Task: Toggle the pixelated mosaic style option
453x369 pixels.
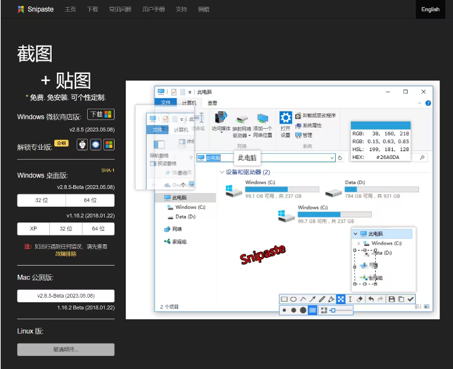Action: [x=324, y=310]
